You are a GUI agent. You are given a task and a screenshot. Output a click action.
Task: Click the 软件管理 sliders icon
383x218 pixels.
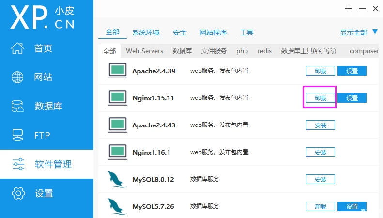pos(18,164)
